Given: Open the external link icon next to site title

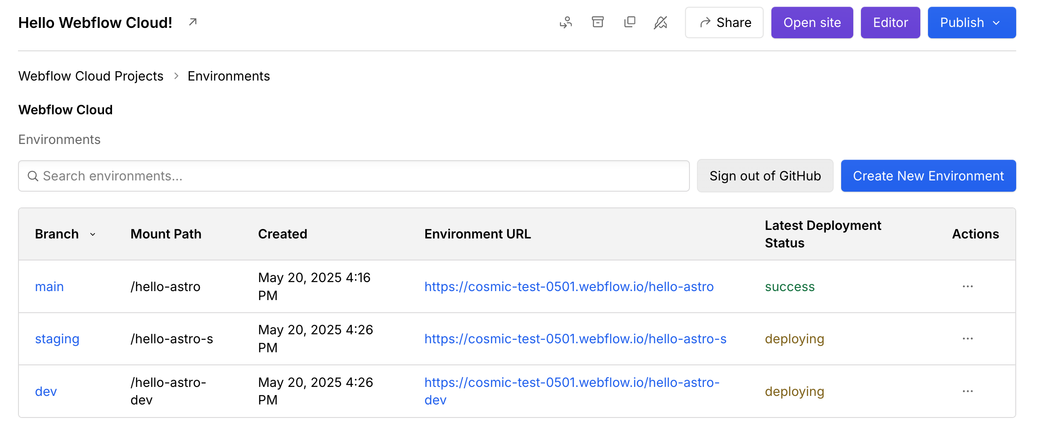Looking at the screenshot, I should tap(193, 22).
